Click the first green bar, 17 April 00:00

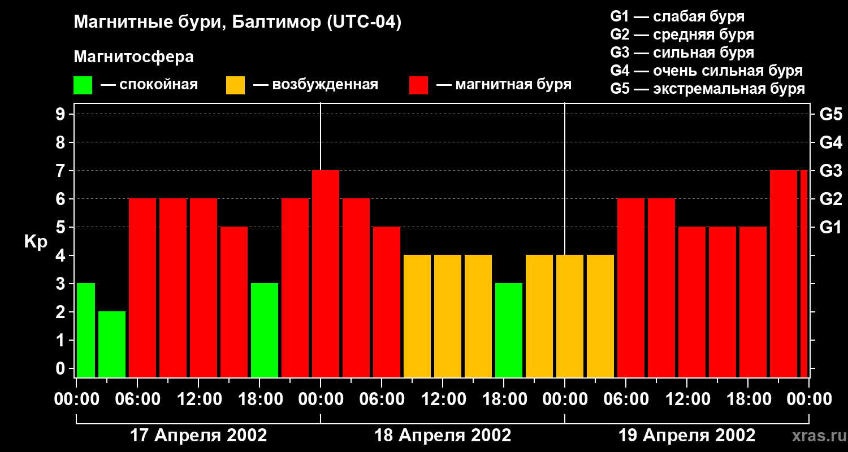(86, 330)
